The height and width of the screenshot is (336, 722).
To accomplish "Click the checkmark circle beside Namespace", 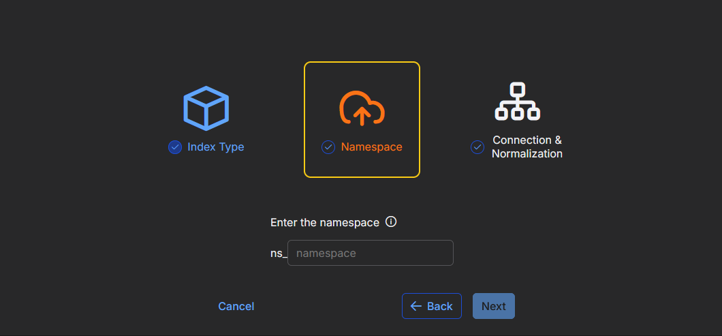I will [x=328, y=147].
